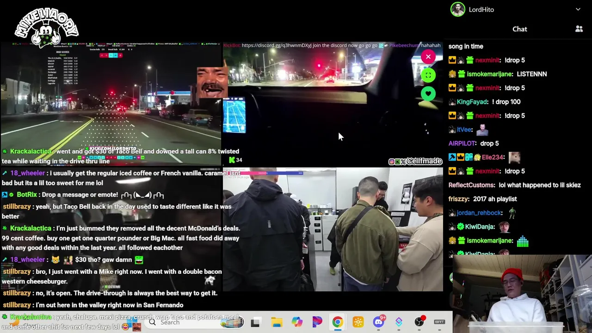Screen dimensions: 592x333
Task: Click the laughing face sticker on driving stream
Action: point(212,82)
